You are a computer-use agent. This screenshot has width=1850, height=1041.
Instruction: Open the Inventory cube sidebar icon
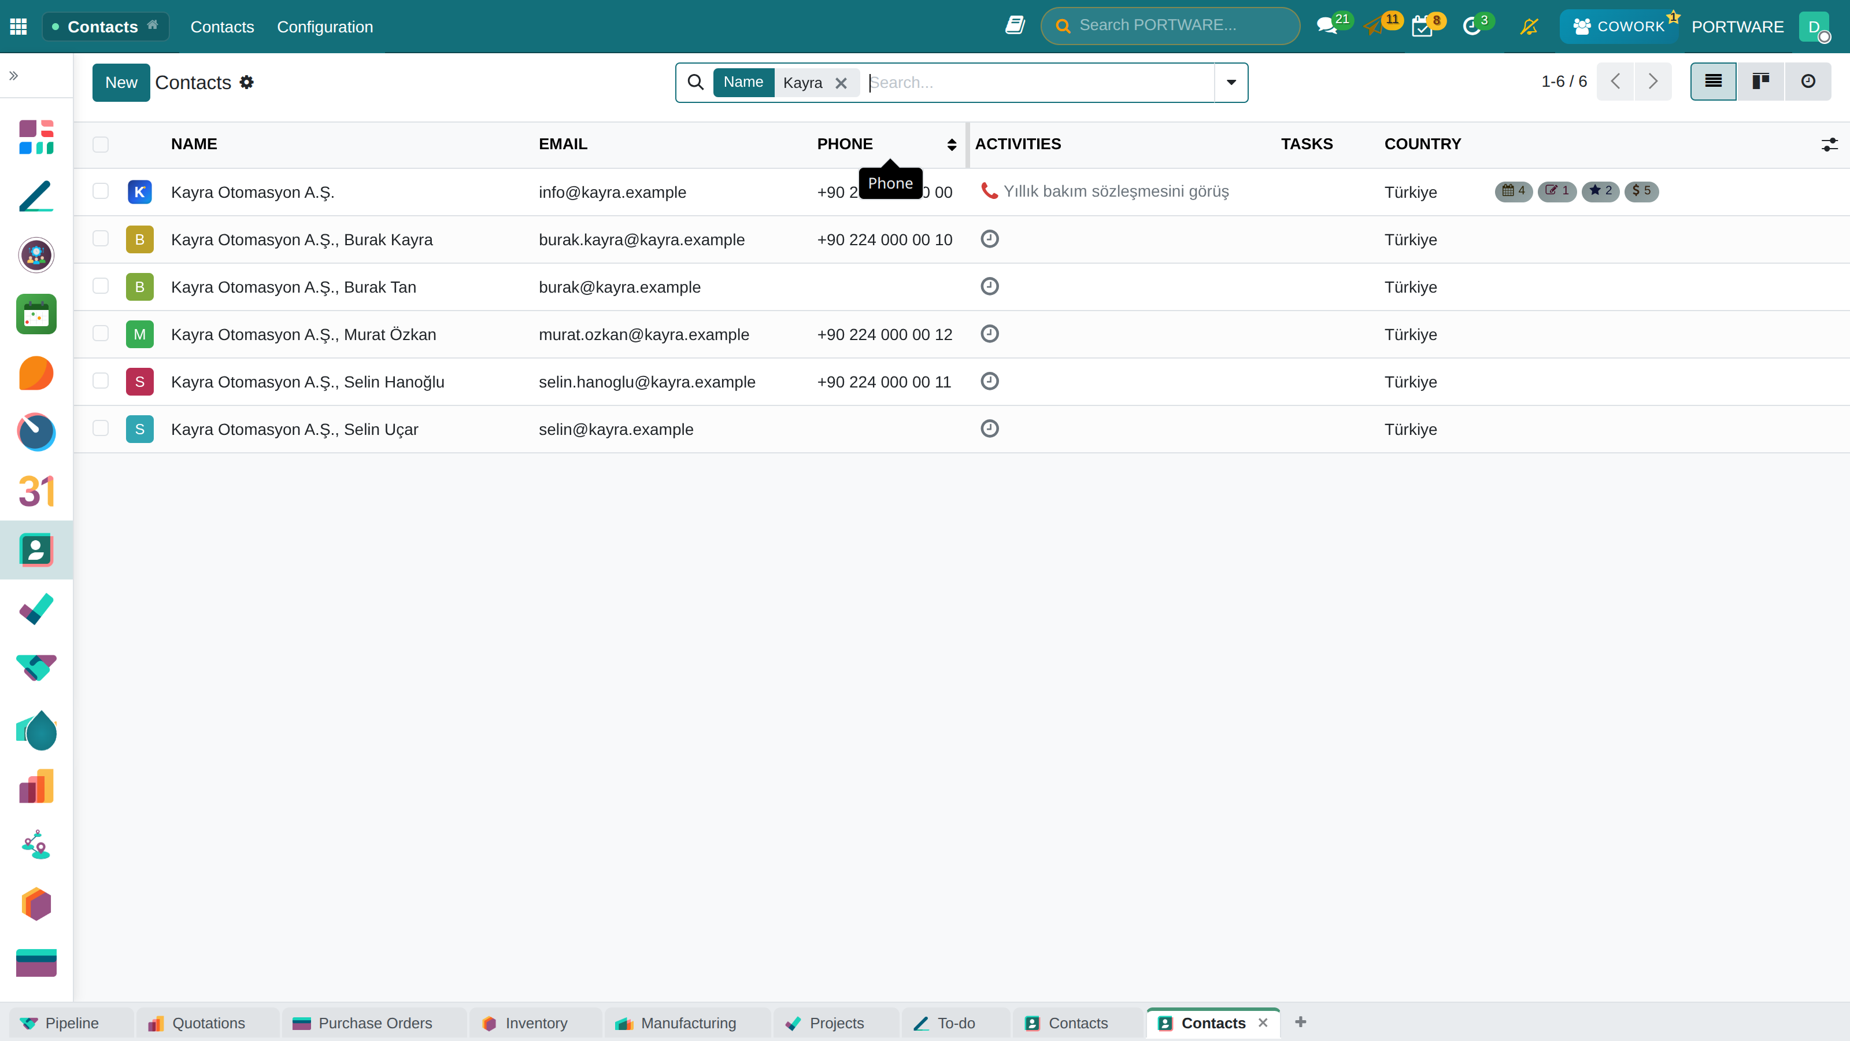[x=36, y=904]
